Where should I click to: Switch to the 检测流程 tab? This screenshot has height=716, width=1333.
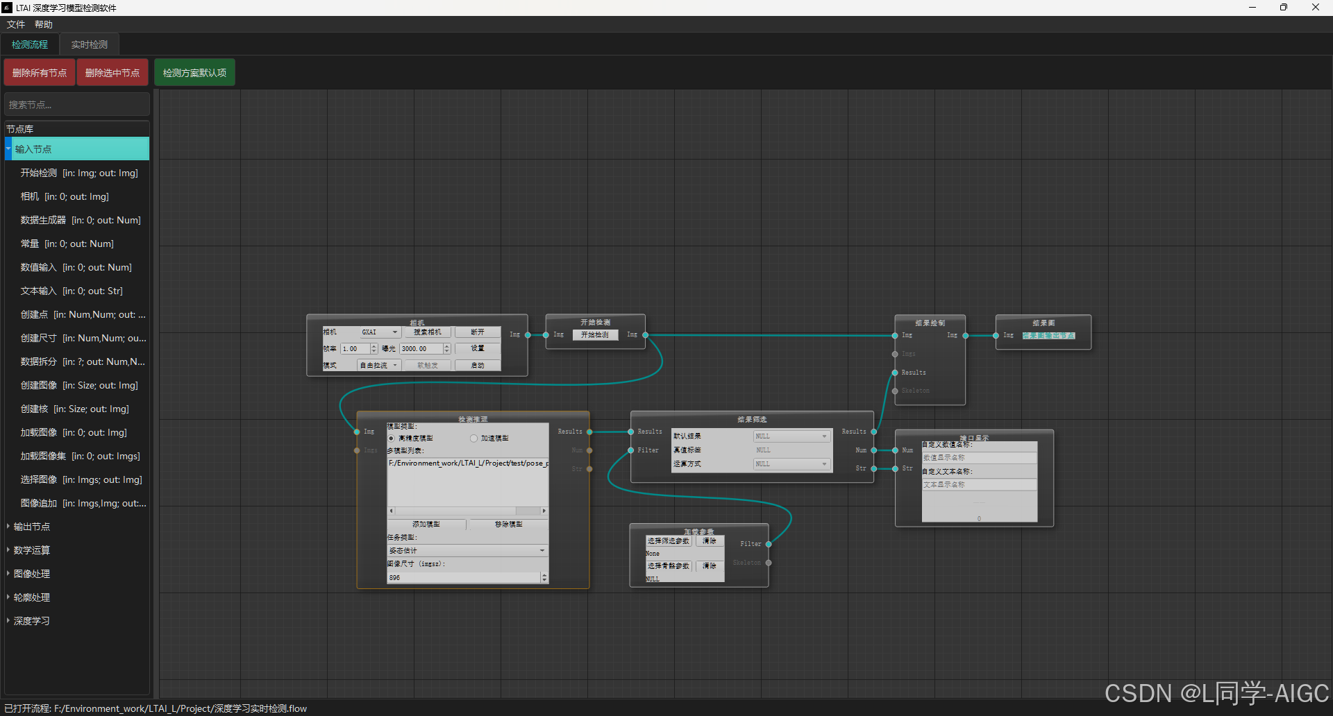(x=30, y=44)
